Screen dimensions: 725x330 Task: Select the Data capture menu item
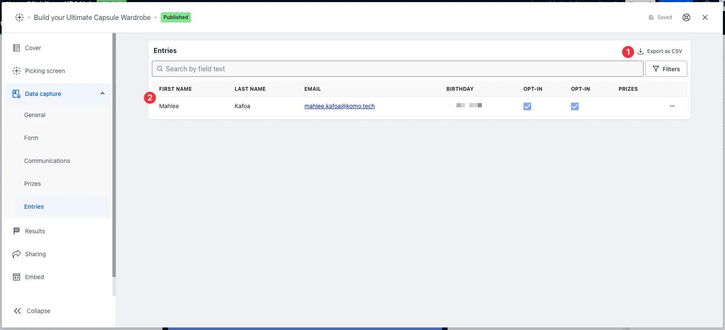(57, 94)
